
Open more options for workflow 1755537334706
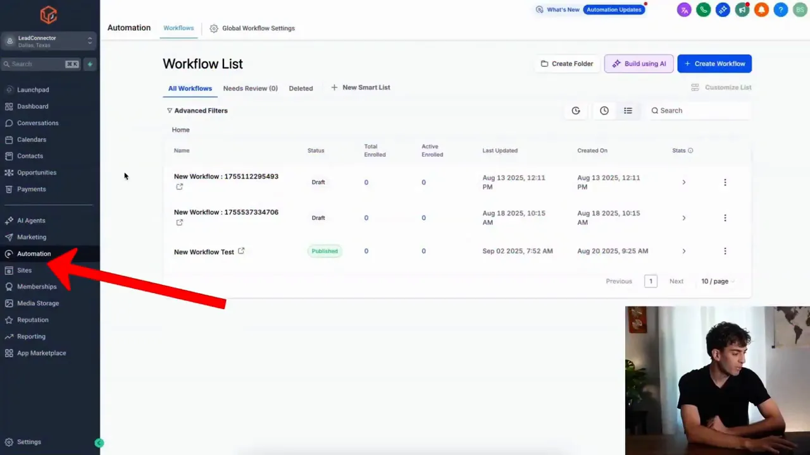click(x=725, y=218)
